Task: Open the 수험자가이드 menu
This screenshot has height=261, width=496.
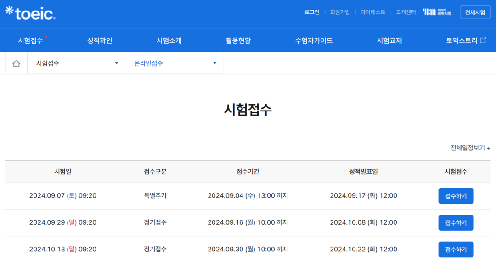Action: (314, 40)
